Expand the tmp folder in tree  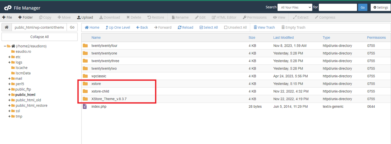9,116
